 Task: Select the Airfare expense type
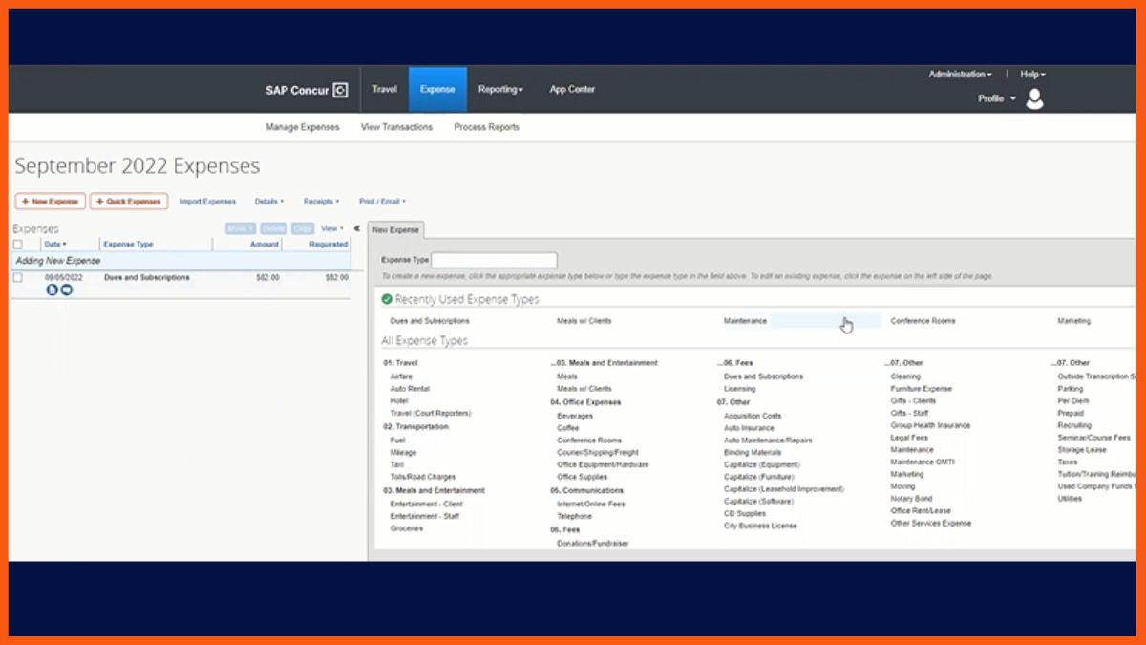tap(401, 376)
